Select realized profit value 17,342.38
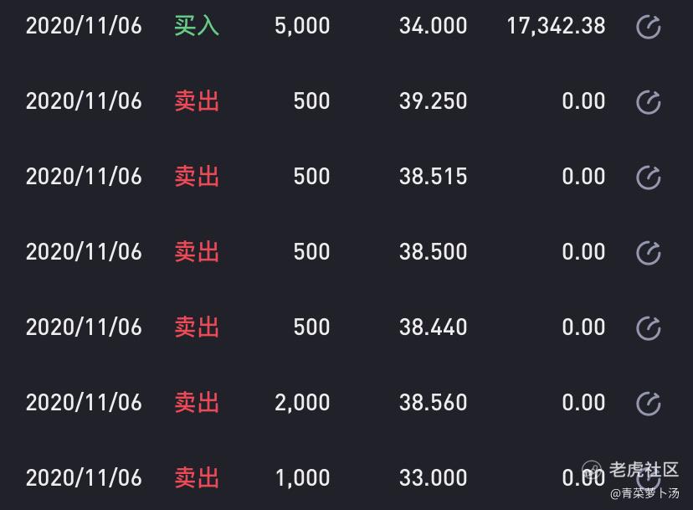The image size is (693, 510). [x=556, y=26]
